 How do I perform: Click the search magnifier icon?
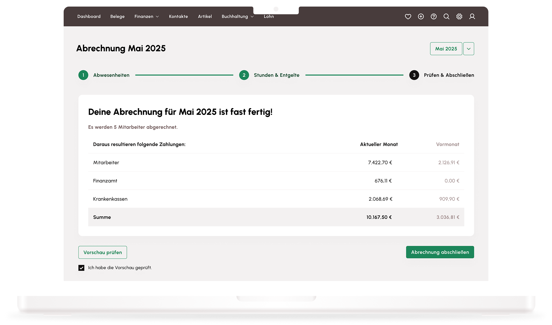click(446, 17)
